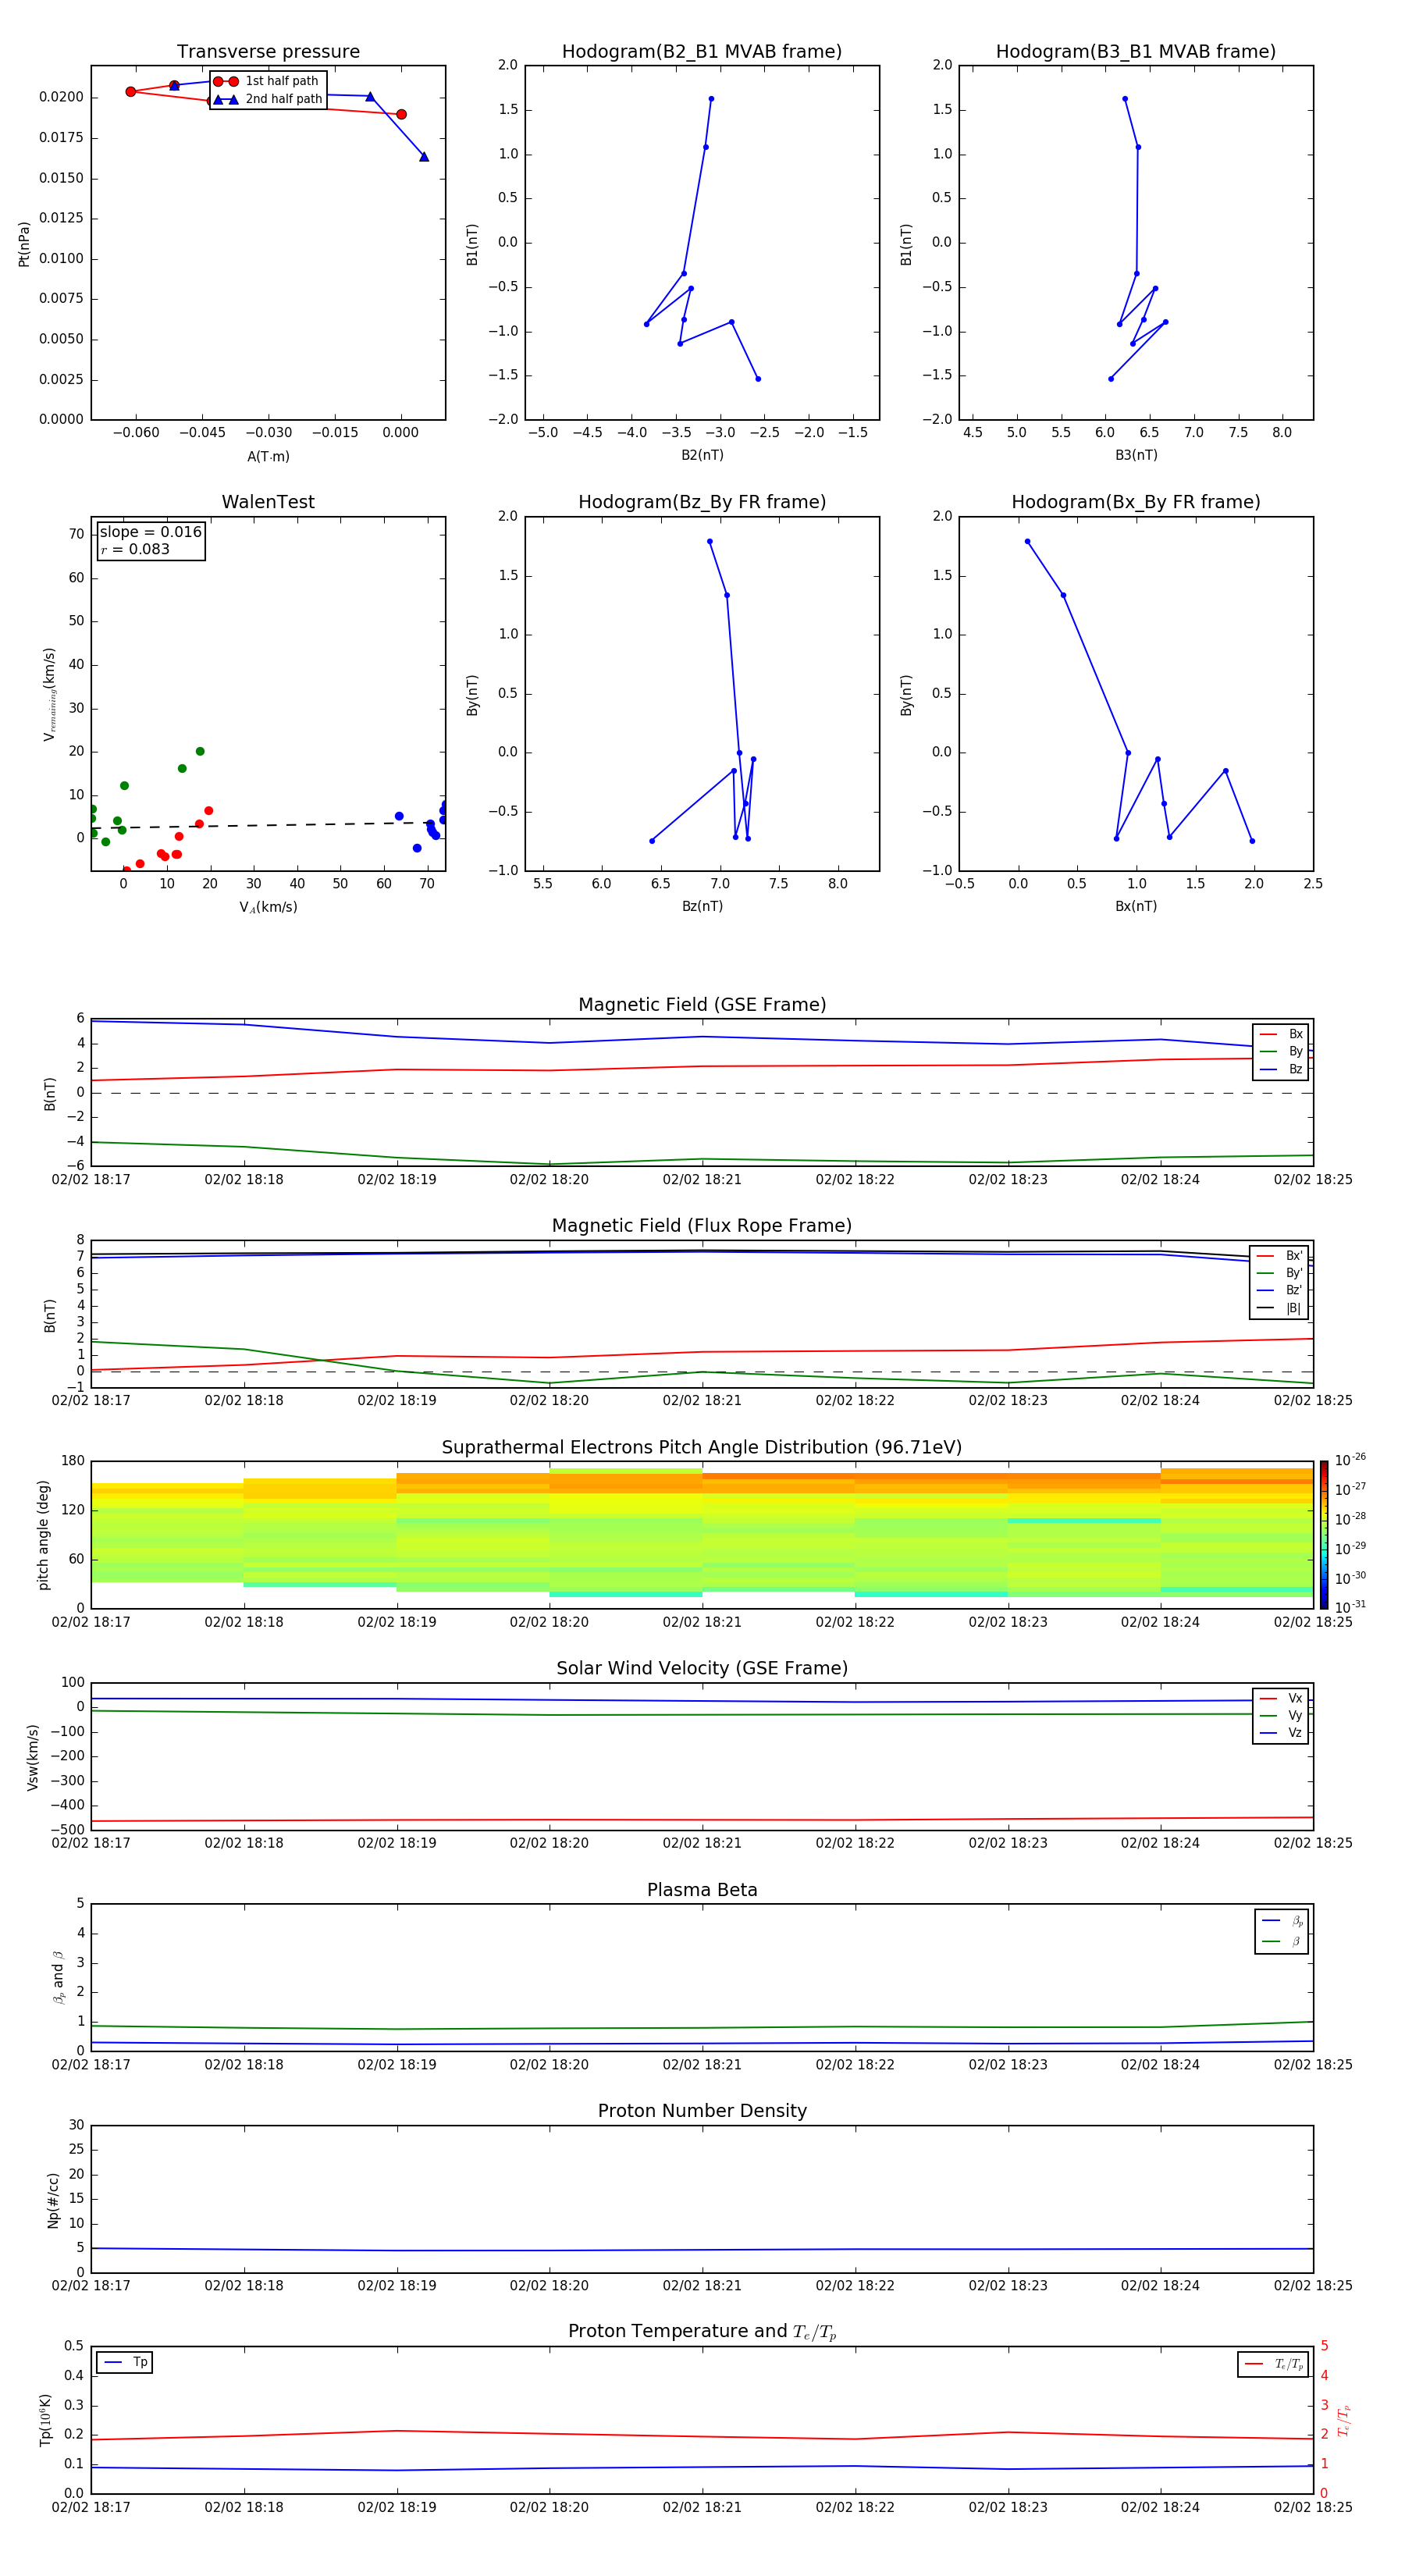
Task: Click topmost data point in Hodogram(B2_B1 MVAB frame)
Action: pos(711,99)
